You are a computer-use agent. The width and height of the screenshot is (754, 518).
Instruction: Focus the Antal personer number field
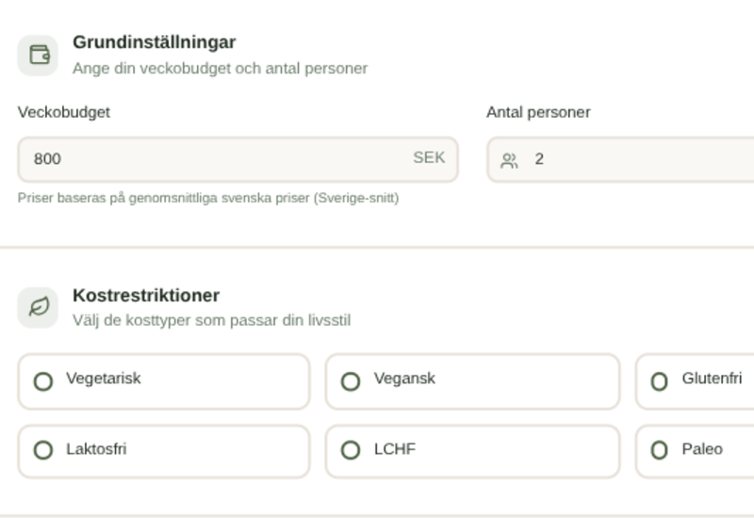(641, 159)
